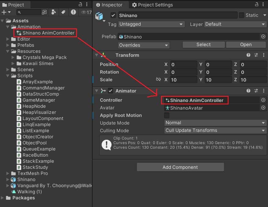The image size is (268, 207).
Task: Select the RaceButton script icon
Action: coord(19,155)
